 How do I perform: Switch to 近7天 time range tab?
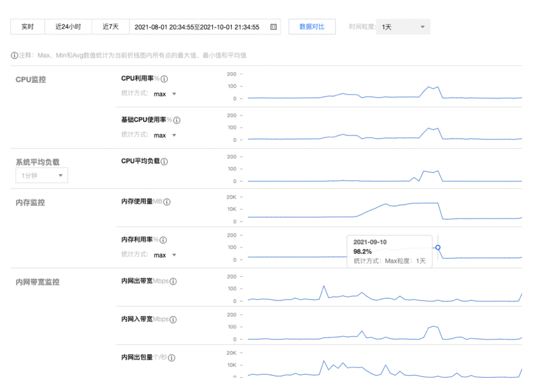click(111, 27)
